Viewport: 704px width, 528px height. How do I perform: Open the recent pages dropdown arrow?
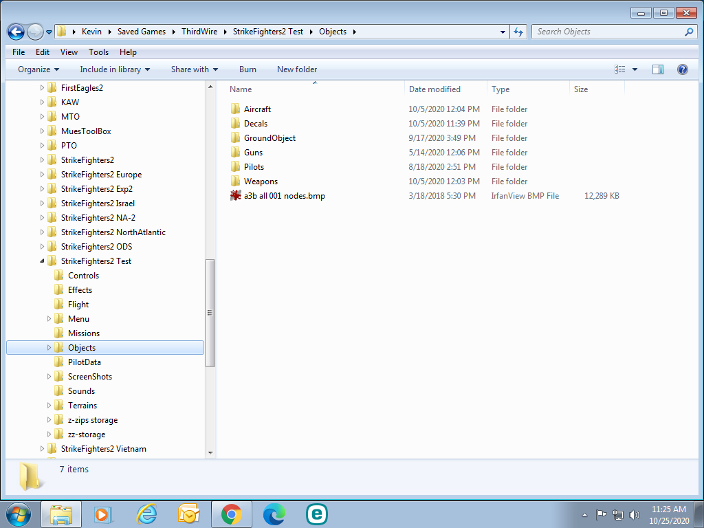pyautogui.click(x=49, y=32)
